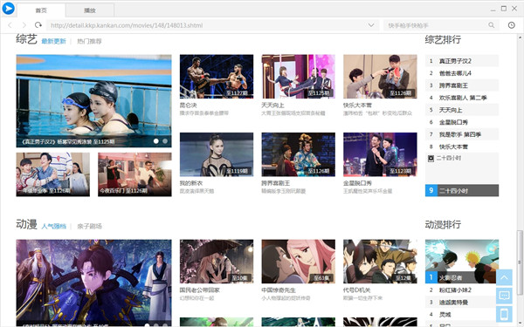Image resolution: width=524 pixels, height=327 pixels.
Task: Select 热门推荐 under 综艺 section
Action: (x=89, y=41)
